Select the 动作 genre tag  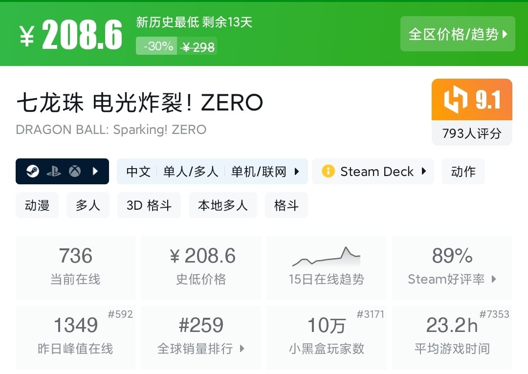pyautogui.click(x=463, y=172)
